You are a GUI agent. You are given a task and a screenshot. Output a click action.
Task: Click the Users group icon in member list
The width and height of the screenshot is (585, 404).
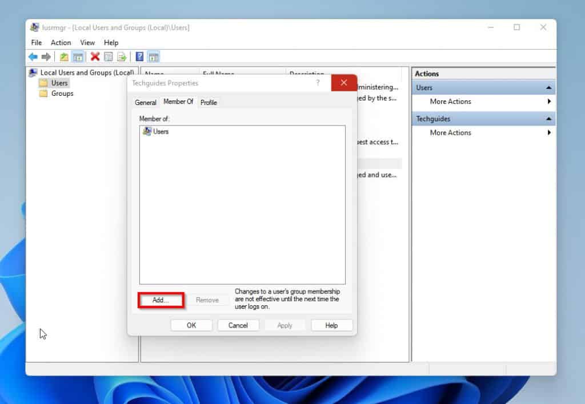pos(147,131)
